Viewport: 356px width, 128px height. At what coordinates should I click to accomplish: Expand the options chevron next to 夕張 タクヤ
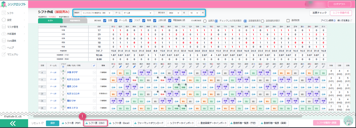(x=94, y=73)
